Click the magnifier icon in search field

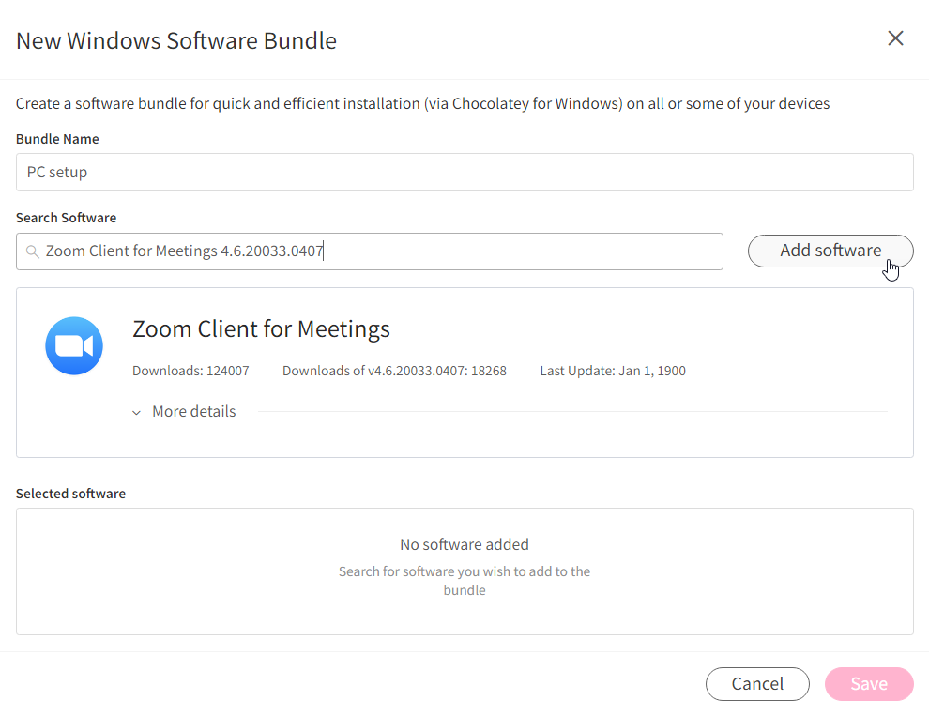click(33, 251)
